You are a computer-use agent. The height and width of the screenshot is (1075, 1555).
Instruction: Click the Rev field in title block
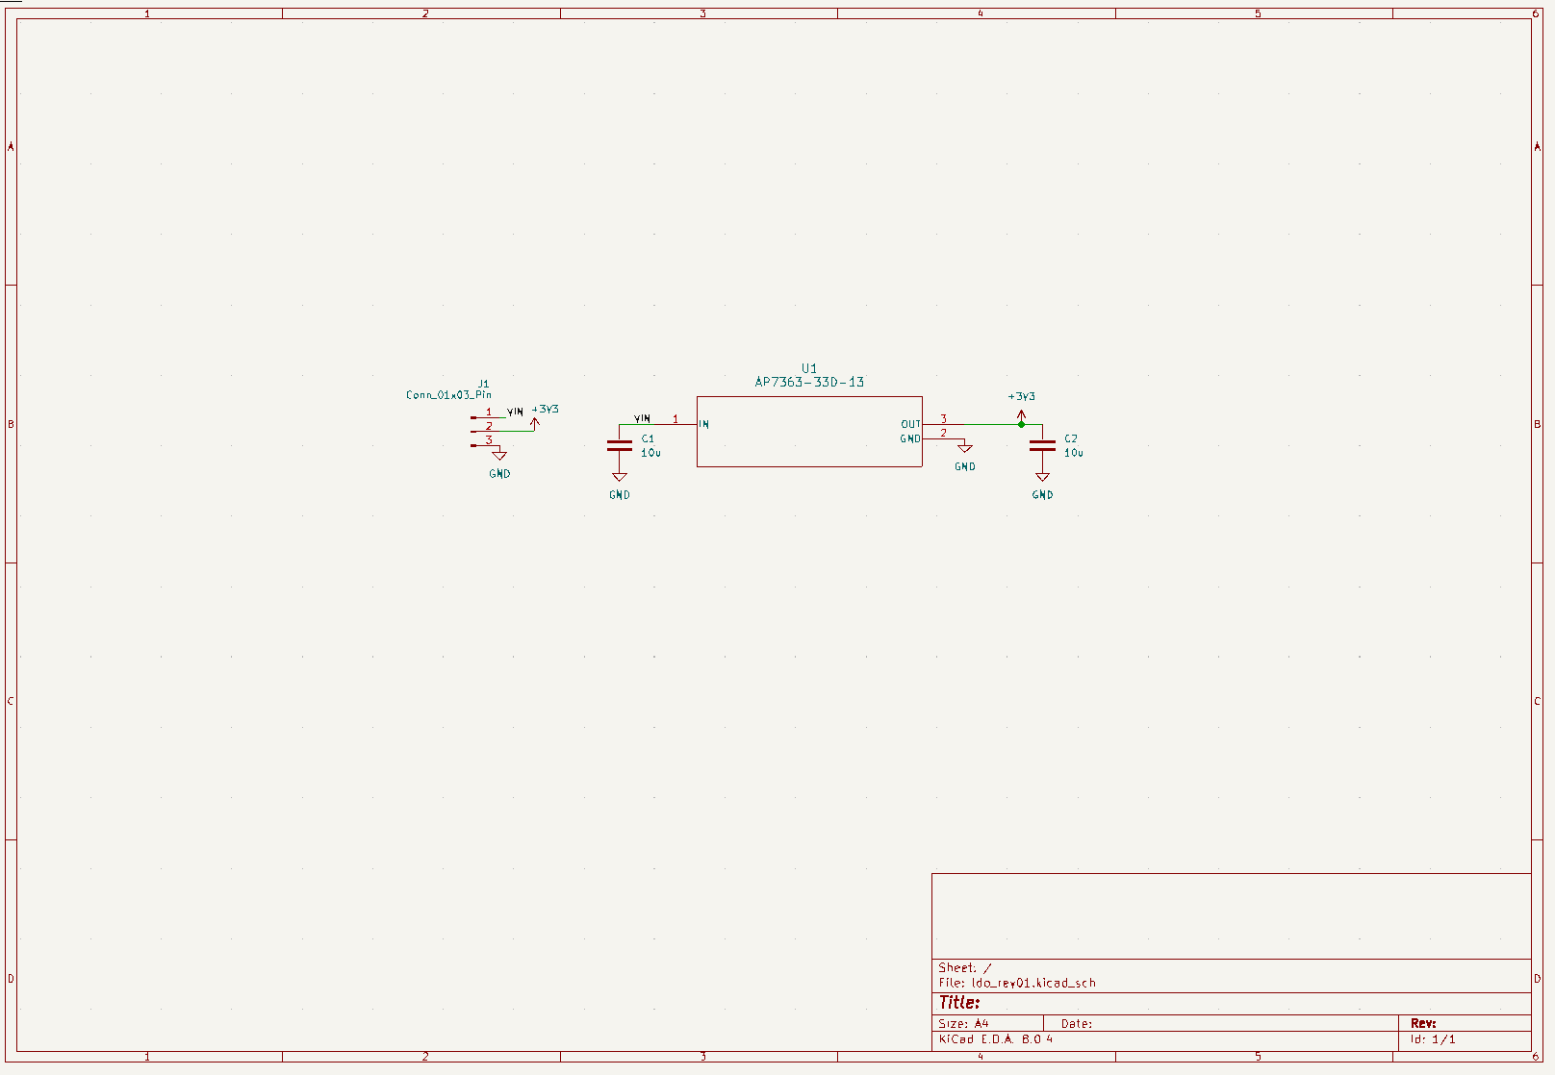point(1423,1023)
